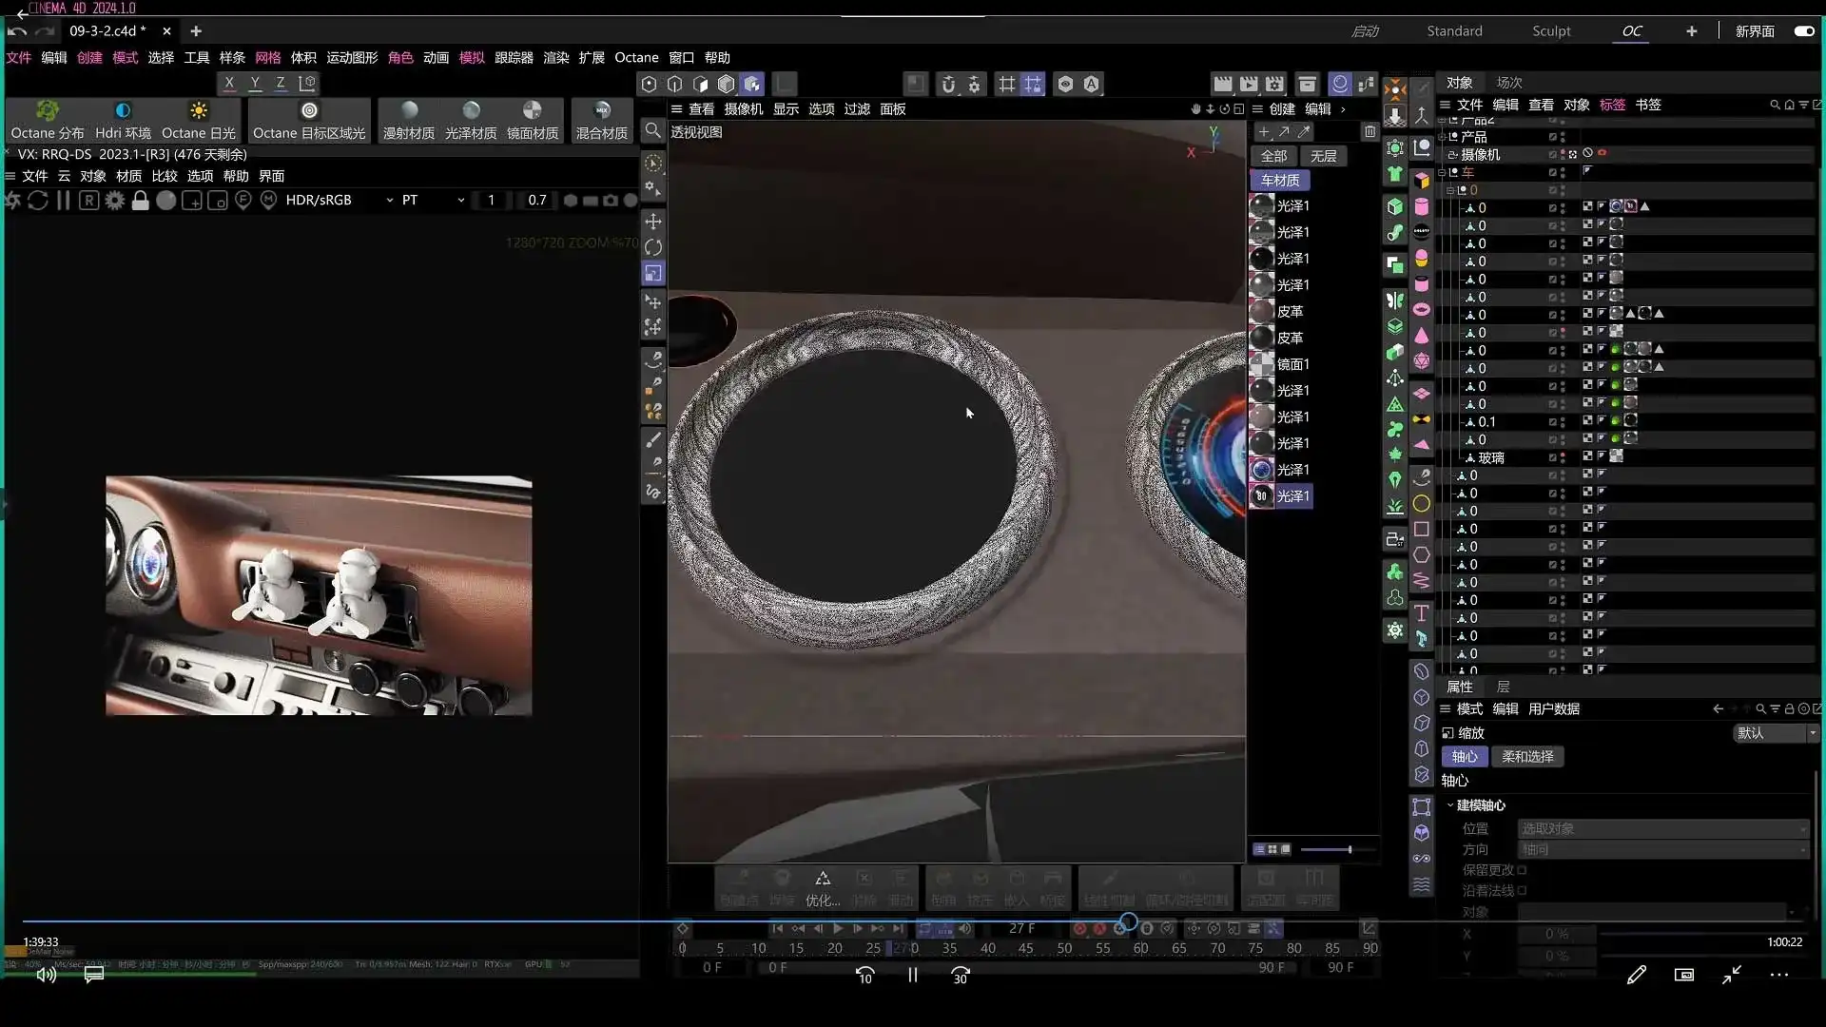Click the viewport search magnifier icon
1826x1027 pixels.
[x=653, y=130]
